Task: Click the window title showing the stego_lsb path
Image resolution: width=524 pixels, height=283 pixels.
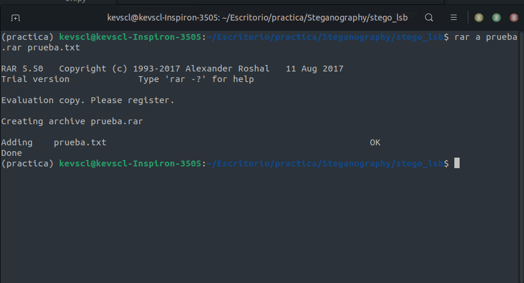Action: click(x=258, y=18)
